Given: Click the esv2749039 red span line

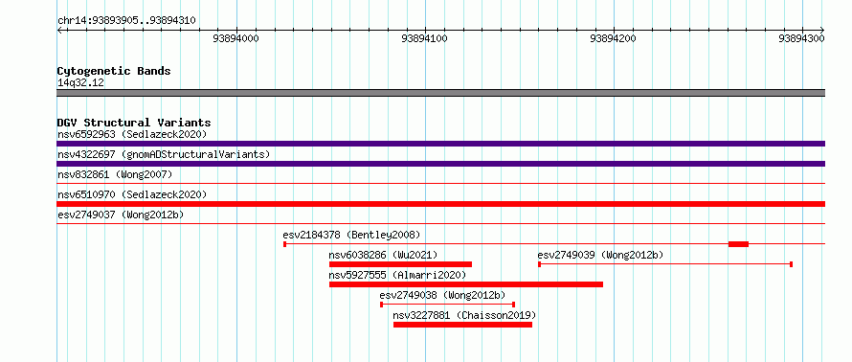Looking at the screenshot, I should (665, 264).
